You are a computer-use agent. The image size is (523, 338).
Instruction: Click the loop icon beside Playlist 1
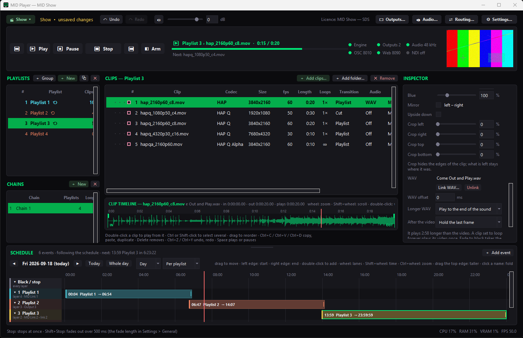pos(55,103)
